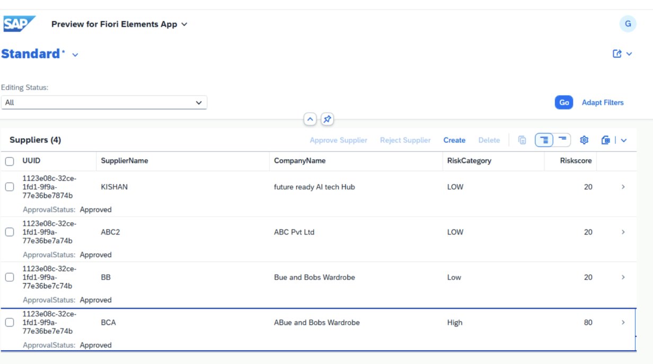Click UUID ending 77e36be7e74b

49,322
